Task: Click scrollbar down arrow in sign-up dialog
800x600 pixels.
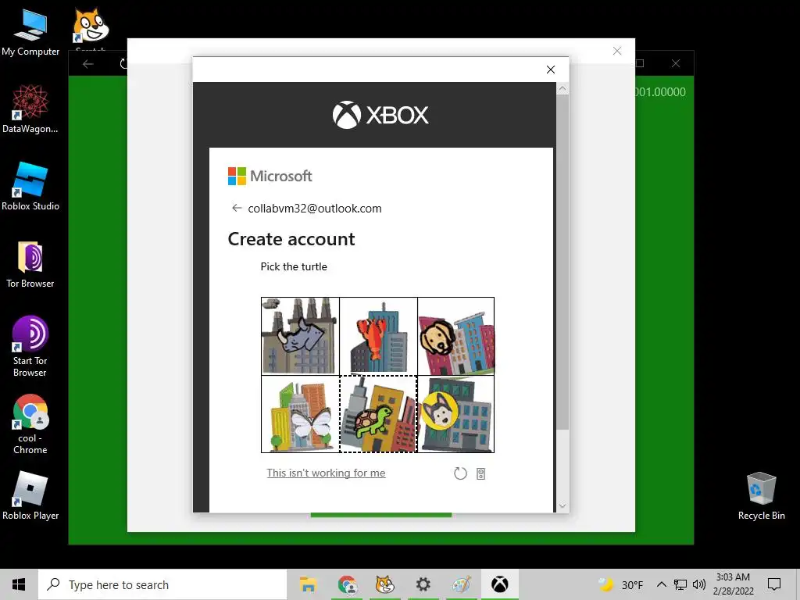Action: pos(562,506)
